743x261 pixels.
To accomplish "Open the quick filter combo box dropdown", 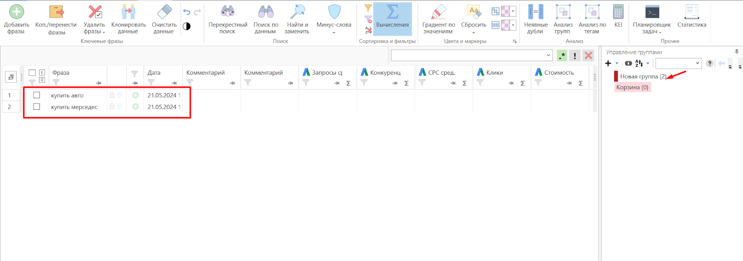I will pos(548,55).
